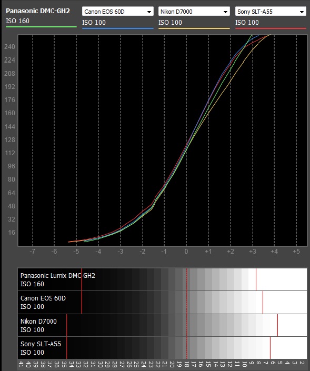310x371 pixels.
Task: Click the green Panasonic legend line
Action: pyautogui.click(x=41, y=27)
